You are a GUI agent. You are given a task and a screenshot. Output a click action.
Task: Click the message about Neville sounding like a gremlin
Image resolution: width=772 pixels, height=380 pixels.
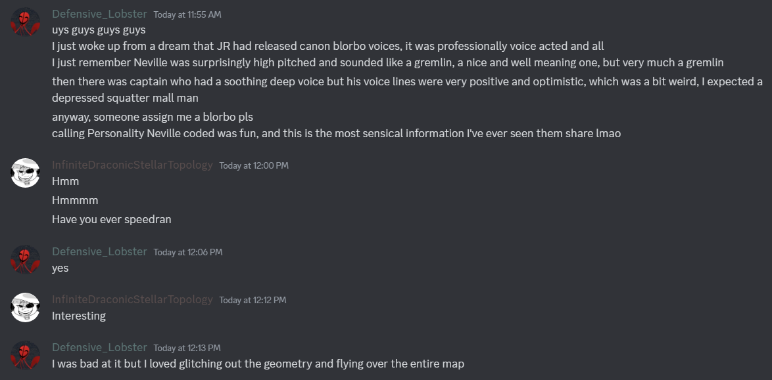(387, 63)
